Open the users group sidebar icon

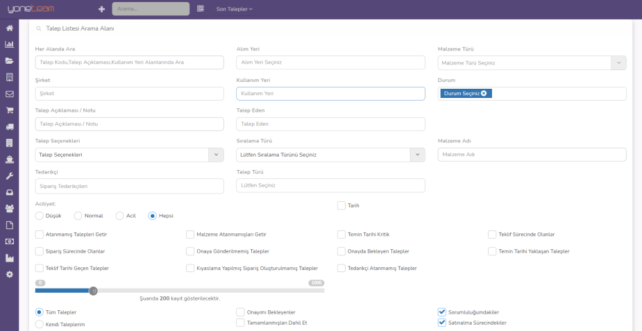click(x=10, y=208)
